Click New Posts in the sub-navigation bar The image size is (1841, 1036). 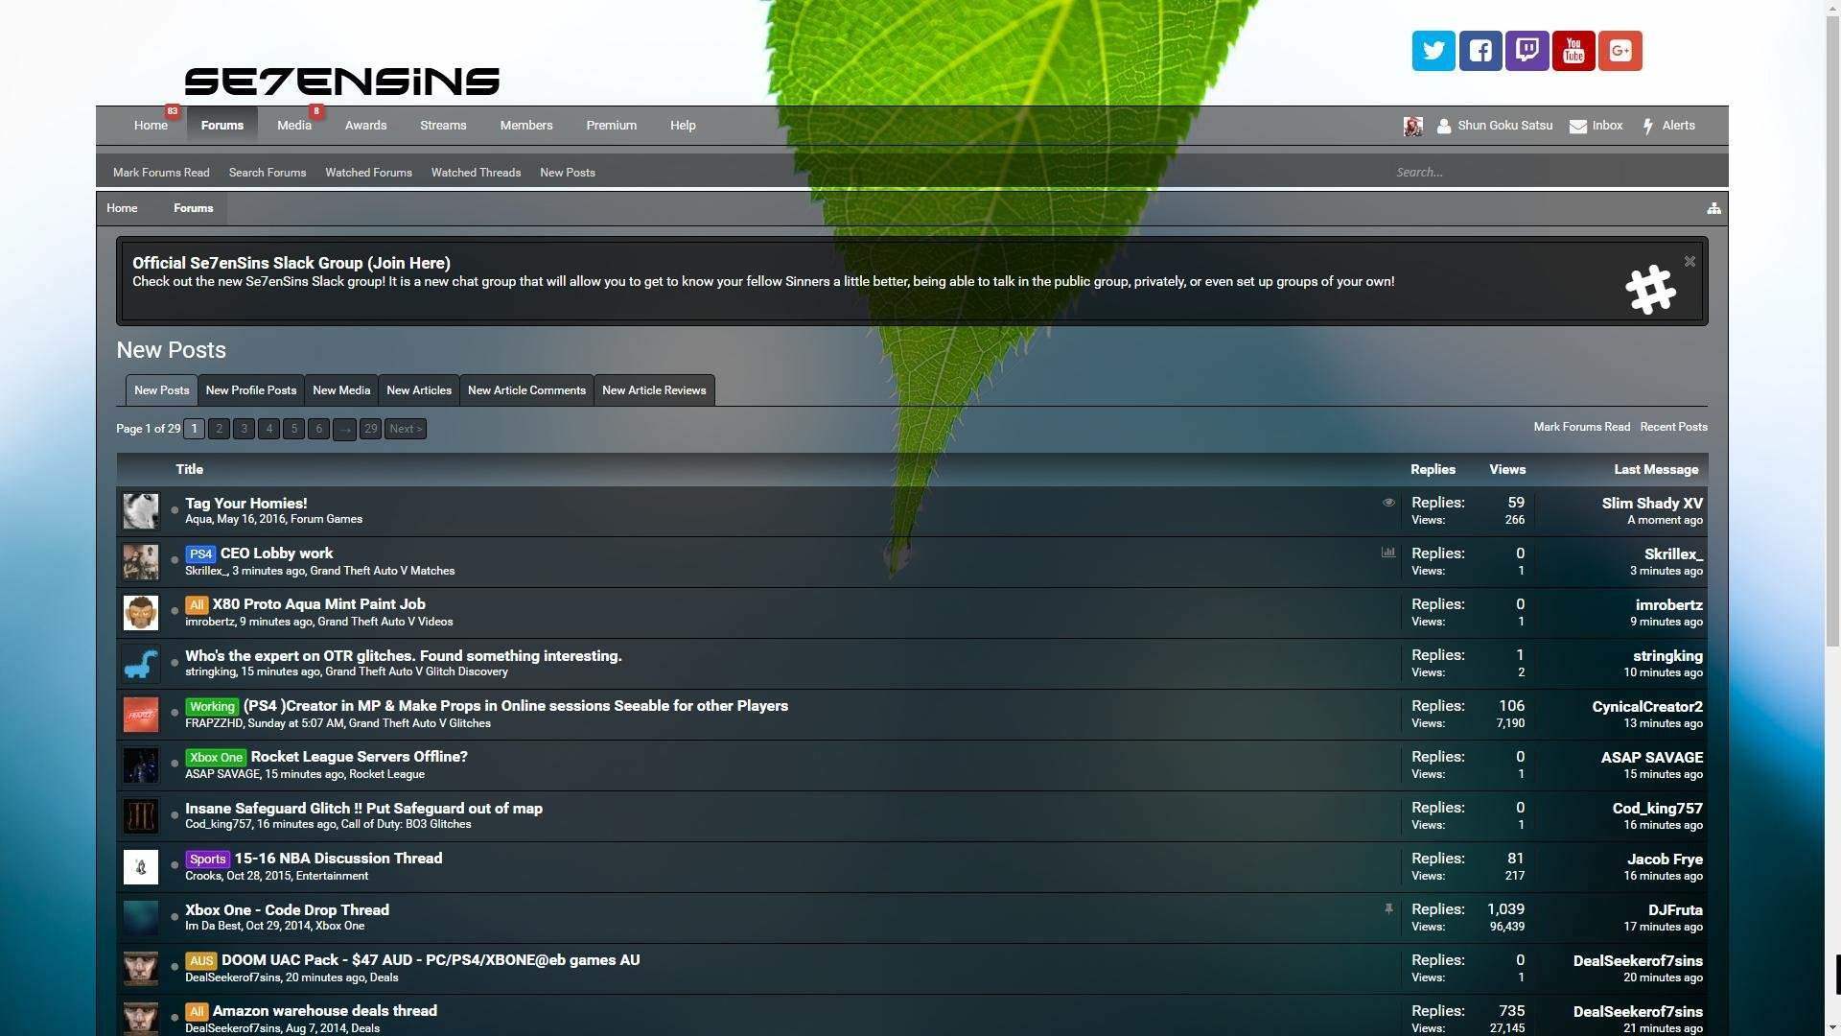(568, 173)
